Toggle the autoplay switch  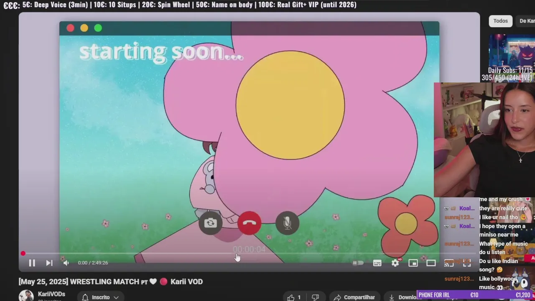click(358, 263)
